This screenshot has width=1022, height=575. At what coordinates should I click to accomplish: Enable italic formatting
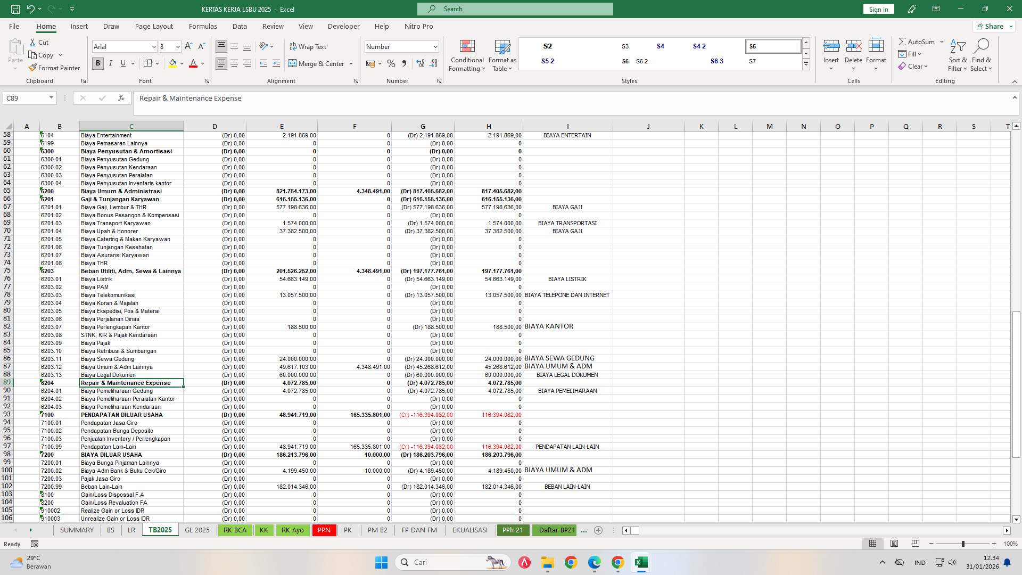pyautogui.click(x=111, y=63)
